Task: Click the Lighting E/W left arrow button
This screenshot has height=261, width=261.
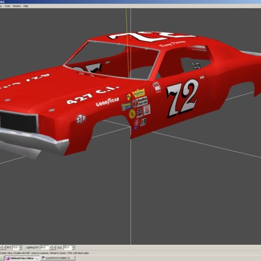Action: point(50,247)
